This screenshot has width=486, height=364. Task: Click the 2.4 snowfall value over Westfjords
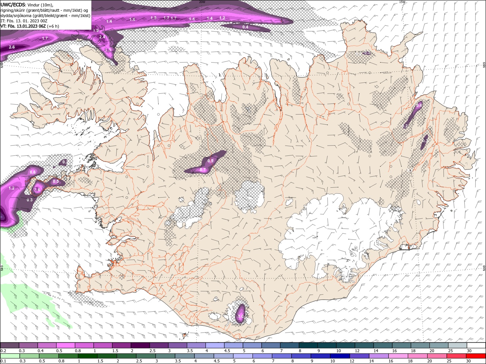point(102,37)
